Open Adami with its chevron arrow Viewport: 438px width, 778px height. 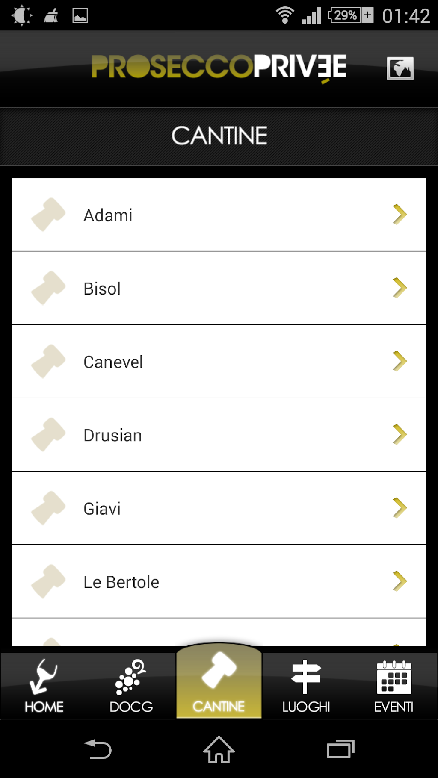pos(400,215)
